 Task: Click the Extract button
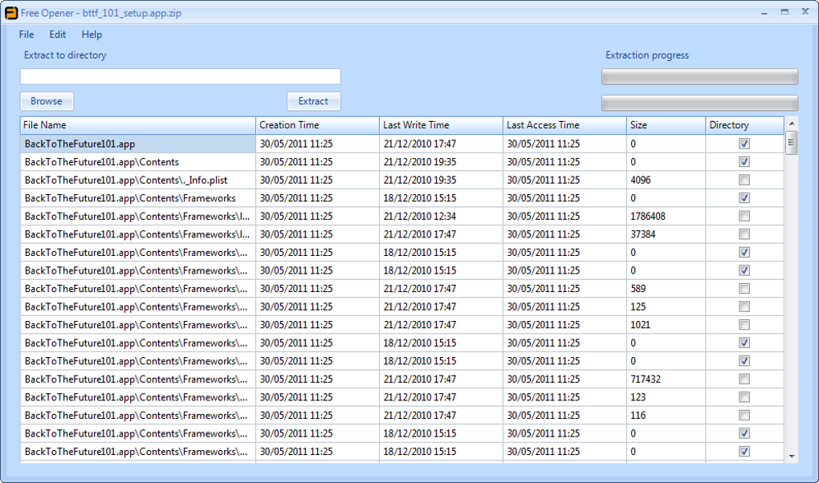313,101
